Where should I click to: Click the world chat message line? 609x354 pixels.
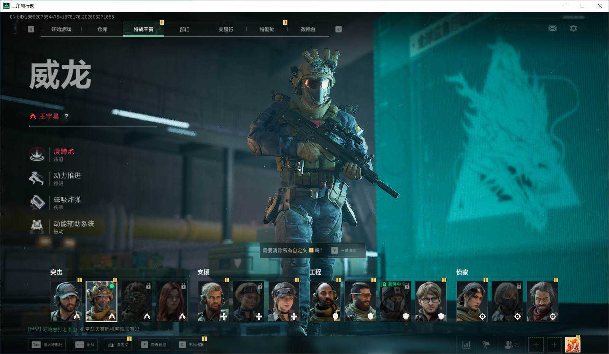(x=84, y=329)
